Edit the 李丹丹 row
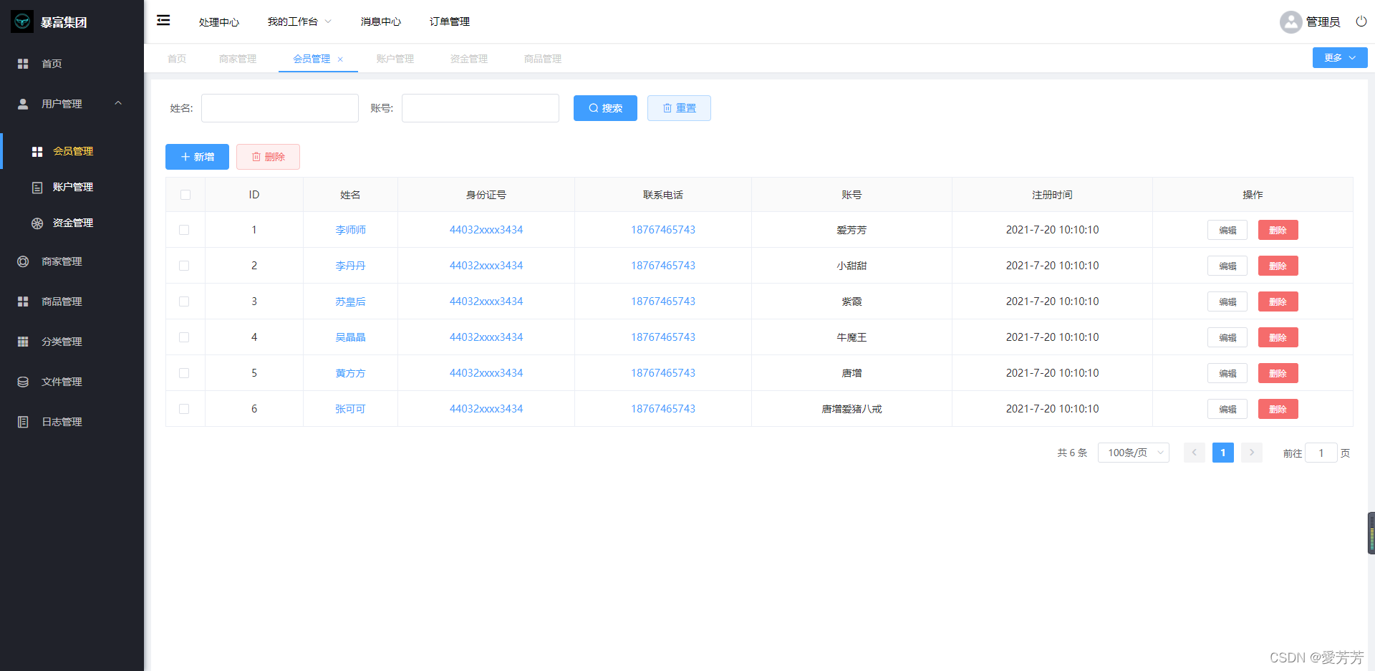 tap(1227, 266)
